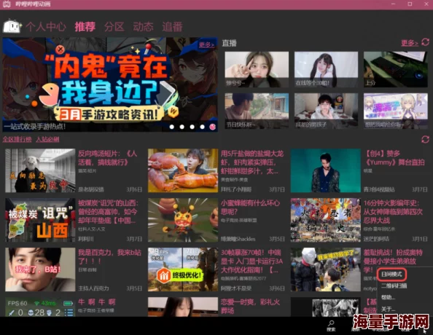
Task: Open the cartoon bee video thumbnail
Action: coord(183,220)
